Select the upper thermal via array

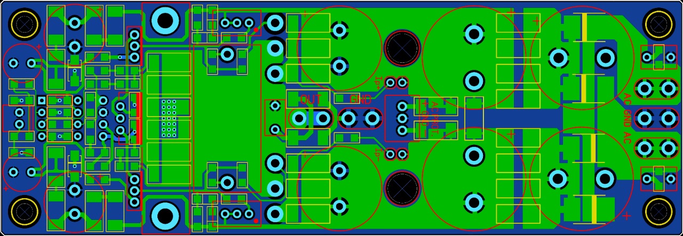point(169,108)
